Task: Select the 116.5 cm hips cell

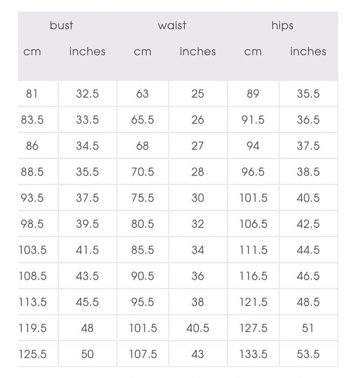Action: pos(253,276)
